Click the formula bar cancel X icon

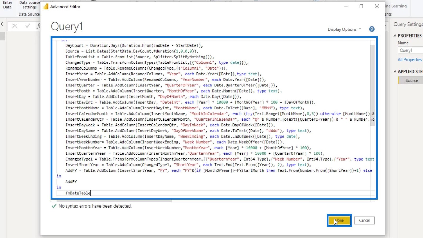coord(15,26)
